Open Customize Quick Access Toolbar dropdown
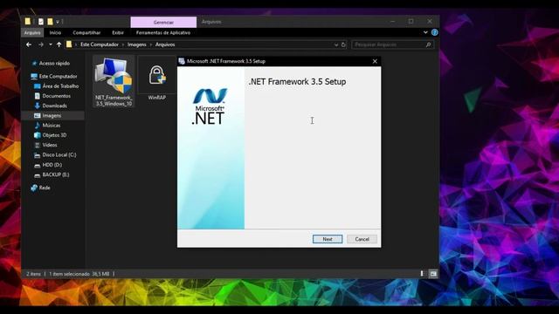 [58, 22]
